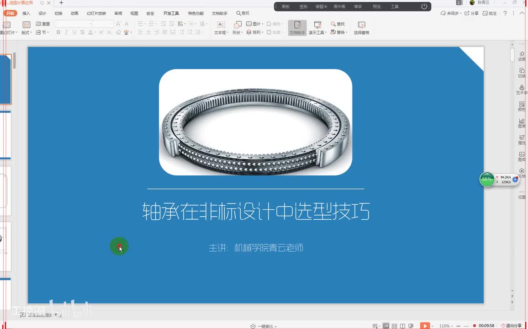528x329 pixels.
Task: Open the 动画 animation side panel
Action: (x=522, y=56)
